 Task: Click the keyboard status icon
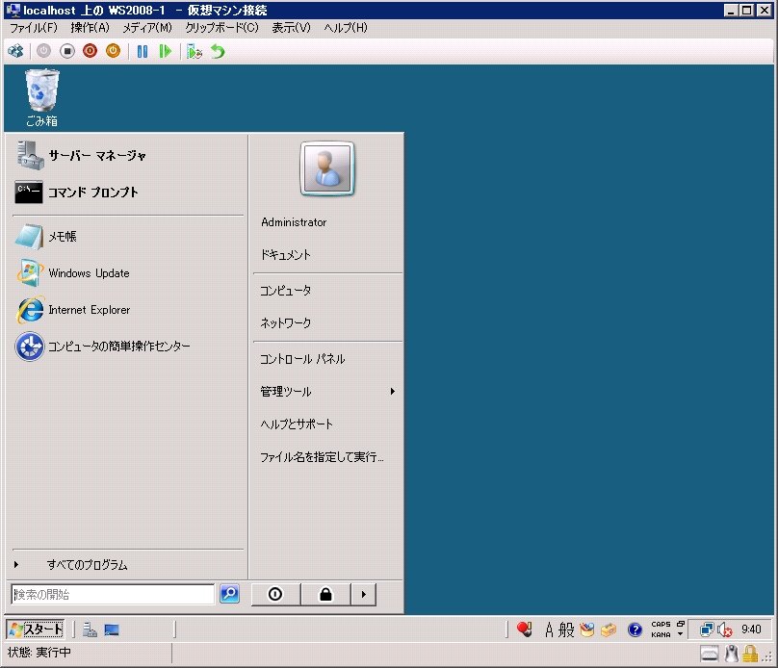(710, 655)
